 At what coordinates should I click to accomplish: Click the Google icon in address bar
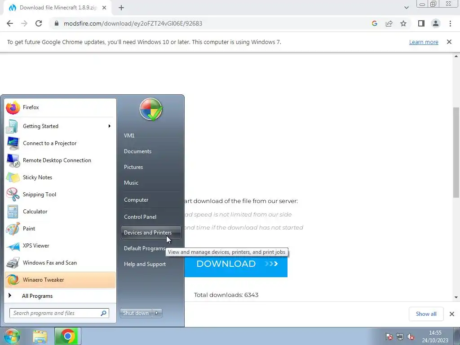(374, 23)
